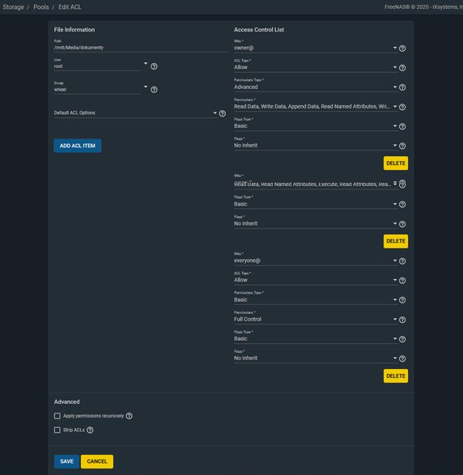The image size is (463, 475).
Task: Show help icon next to Strip ACLs
Action: 90,430
